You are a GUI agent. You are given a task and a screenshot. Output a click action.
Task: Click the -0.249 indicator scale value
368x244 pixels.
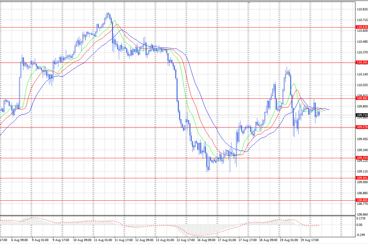pos(361,235)
